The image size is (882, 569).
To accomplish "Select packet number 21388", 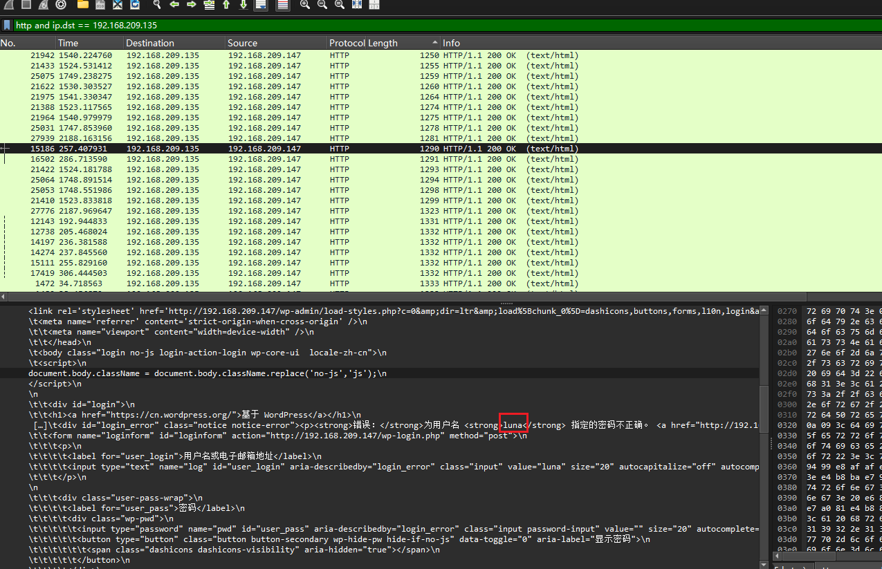I will click(441, 107).
